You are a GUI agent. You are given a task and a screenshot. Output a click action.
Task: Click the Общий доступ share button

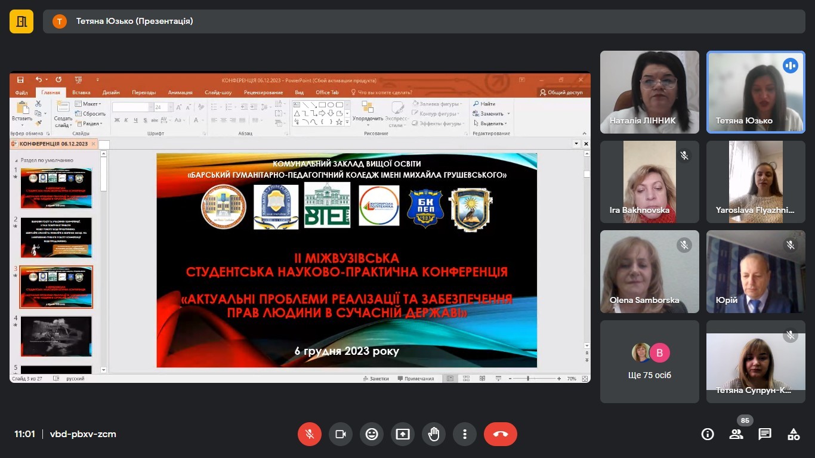561,92
